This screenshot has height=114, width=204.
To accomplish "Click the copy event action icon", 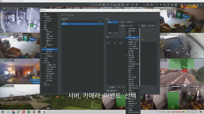I will click(x=73, y=15).
